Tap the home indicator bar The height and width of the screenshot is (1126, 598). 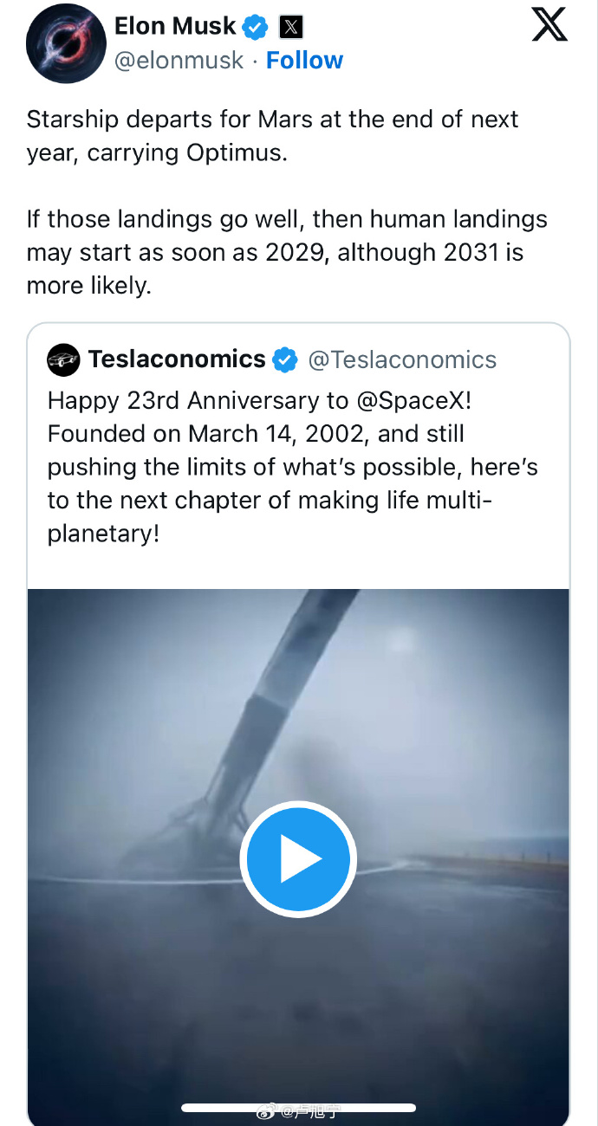click(x=298, y=1108)
